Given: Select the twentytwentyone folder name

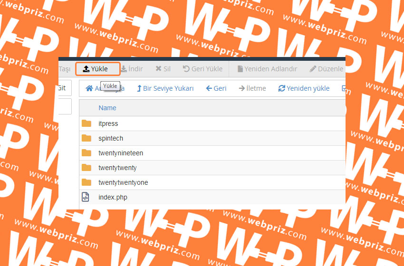Looking at the screenshot, I should click(x=124, y=182).
